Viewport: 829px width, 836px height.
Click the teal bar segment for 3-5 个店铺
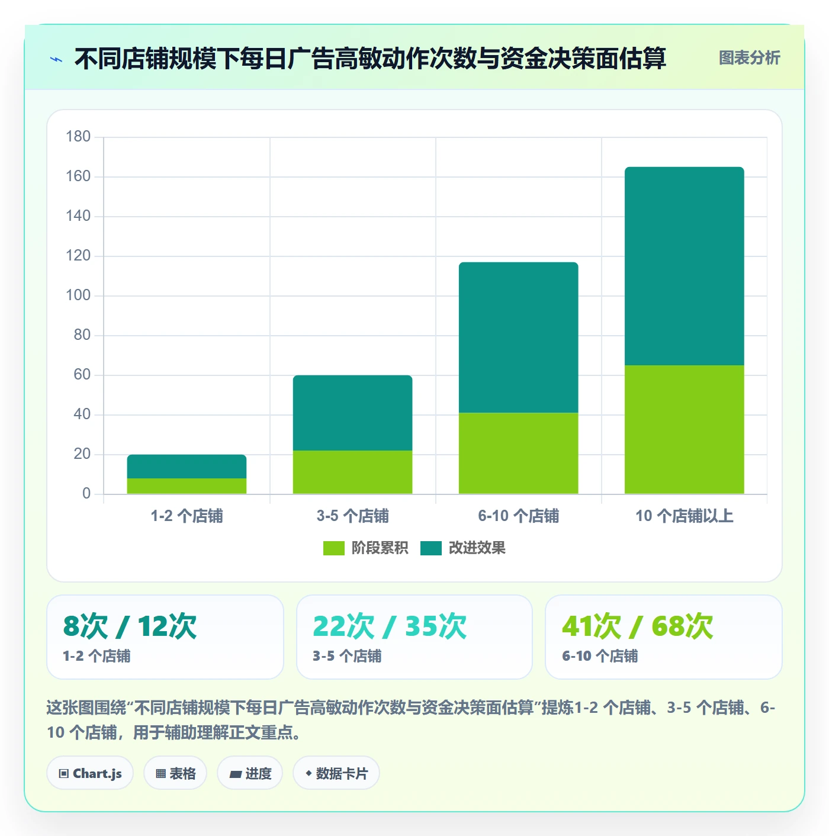click(353, 413)
